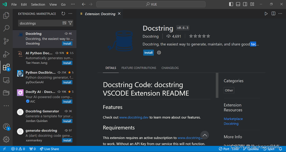Open the folder-shaped project view icon
This screenshot has width=286, height=152.
[x=6, y=93]
